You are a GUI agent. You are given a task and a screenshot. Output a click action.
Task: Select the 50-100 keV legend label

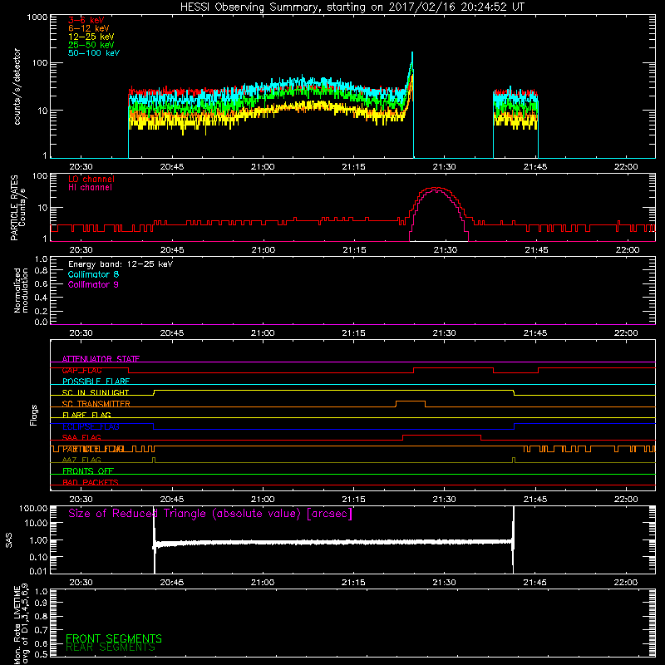[x=94, y=53]
